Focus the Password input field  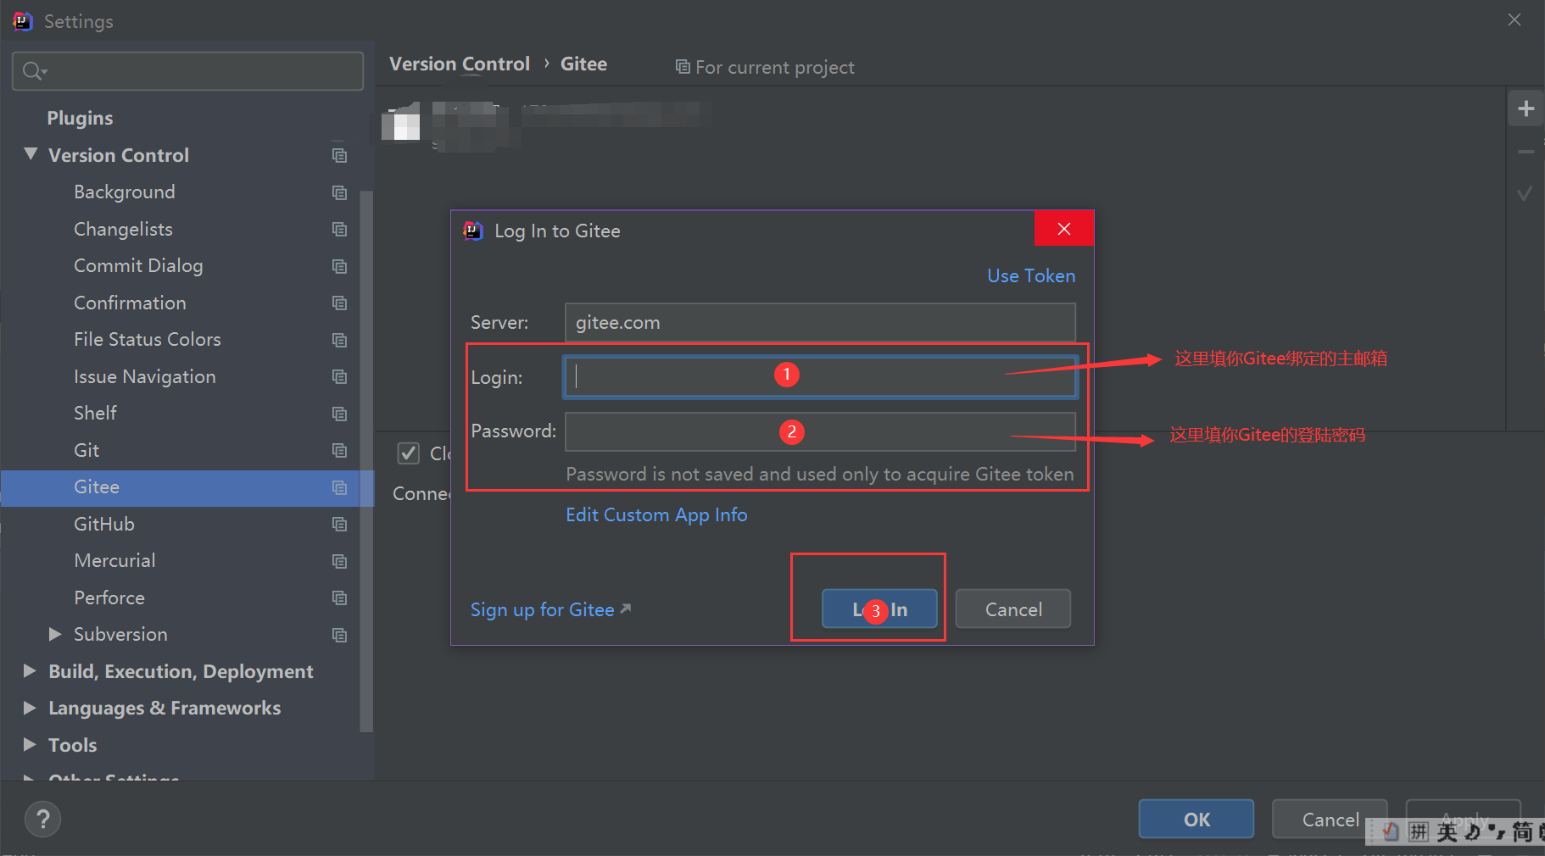point(820,431)
